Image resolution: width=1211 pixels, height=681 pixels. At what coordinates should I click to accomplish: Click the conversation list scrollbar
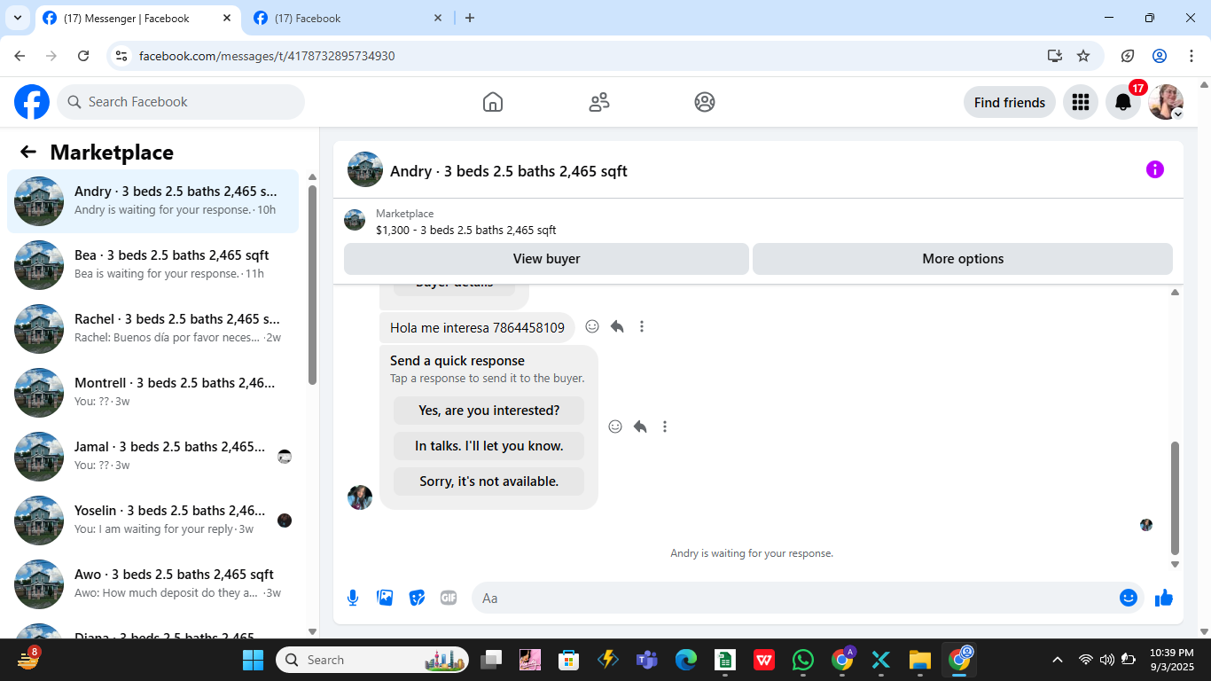point(312,285)
